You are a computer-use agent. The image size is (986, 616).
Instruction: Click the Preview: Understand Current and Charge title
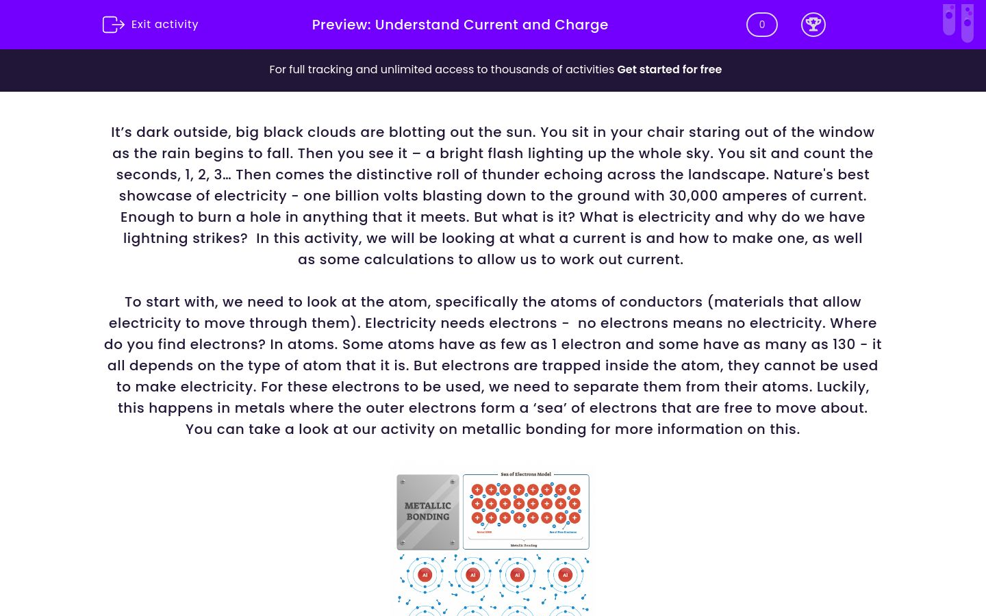coord(460,25)
